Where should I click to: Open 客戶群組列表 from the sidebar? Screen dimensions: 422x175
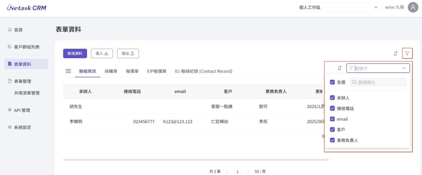(26, 47)
